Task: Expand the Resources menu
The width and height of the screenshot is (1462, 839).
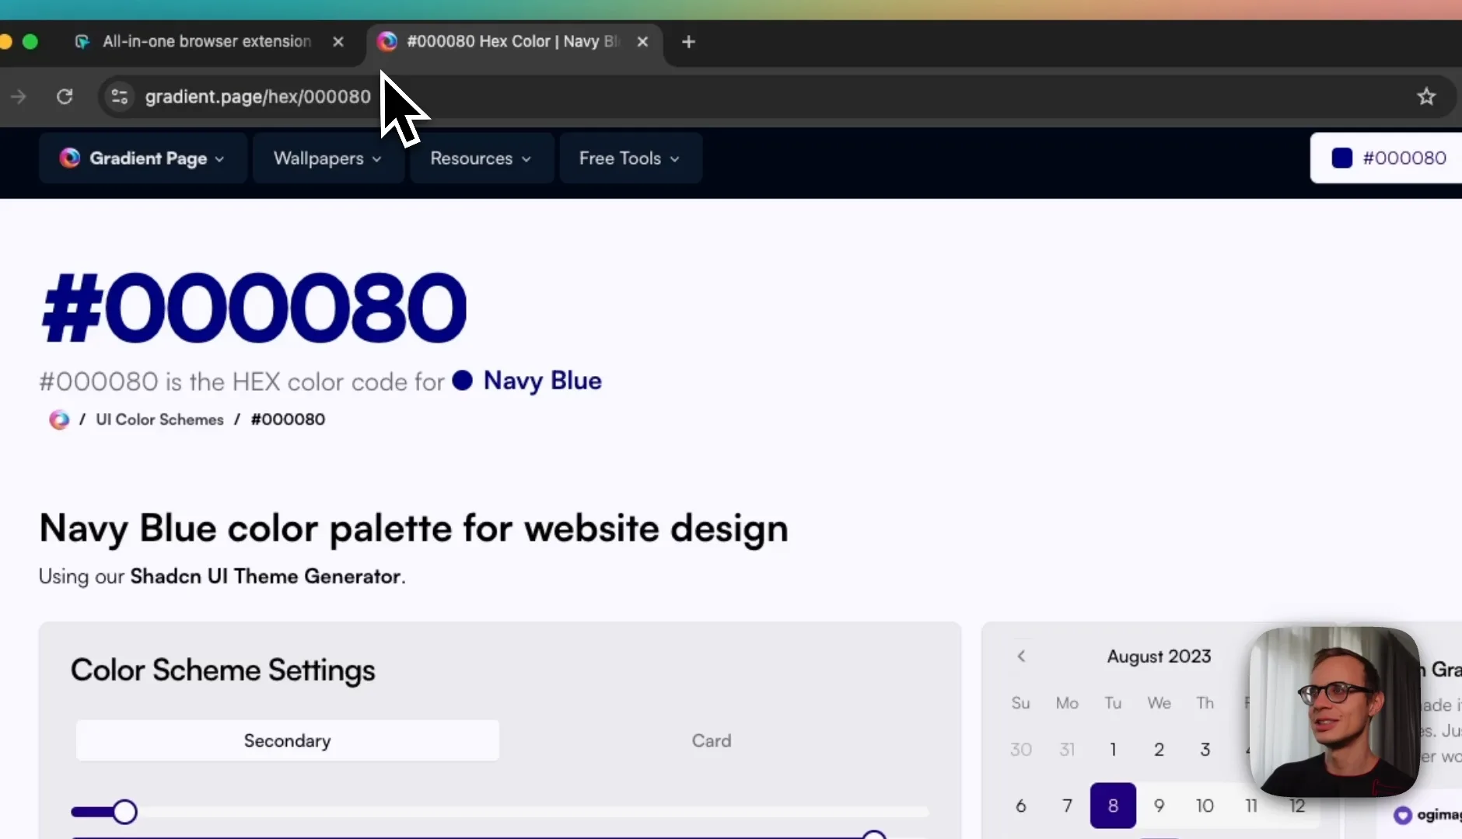Action: pos(481,158)
